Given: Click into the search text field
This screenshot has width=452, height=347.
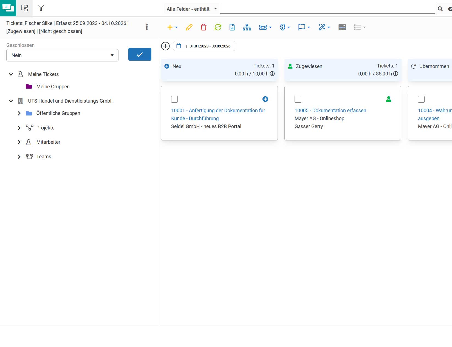Looking at the screenshot, I should [327, 8].
